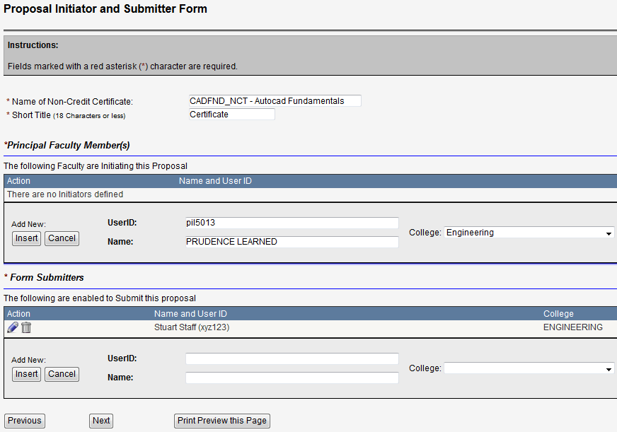The width and height of the screenshot is (617, 432).
Task: Open the empty College dropdown under Form Submitters
Action: 529,368
